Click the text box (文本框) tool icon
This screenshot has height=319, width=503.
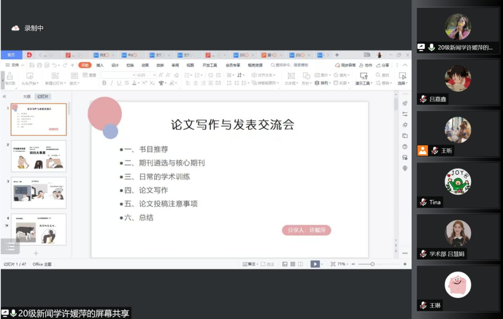(291, 76)
